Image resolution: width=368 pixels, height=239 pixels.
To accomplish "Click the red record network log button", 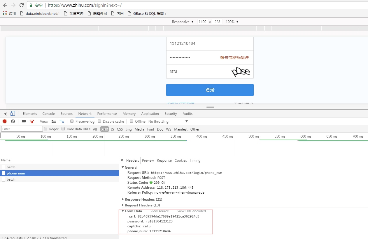I will 5,122.
